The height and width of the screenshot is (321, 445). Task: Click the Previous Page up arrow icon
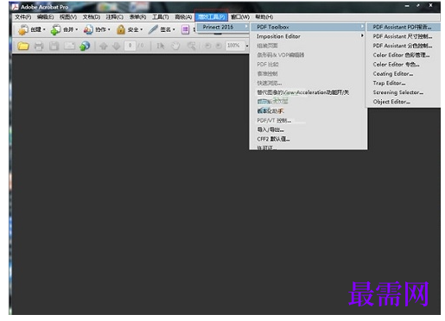(x=104, y=46)
